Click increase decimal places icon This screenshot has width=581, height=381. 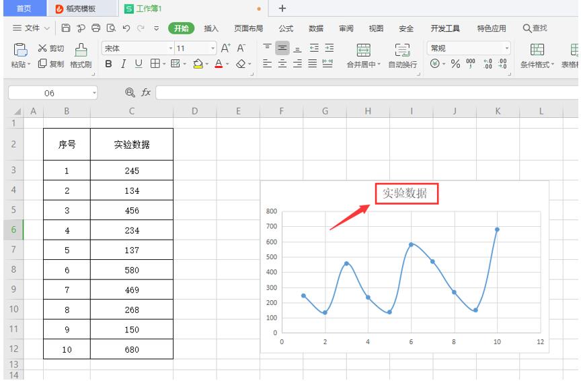pyautogui.click(x=488, y=64)
